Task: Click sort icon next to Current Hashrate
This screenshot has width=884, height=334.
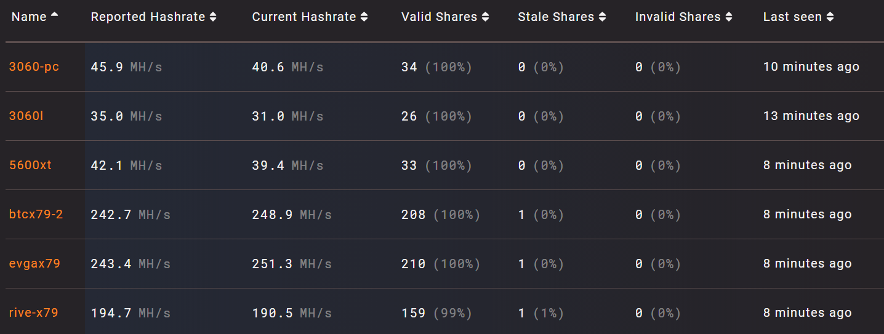Action: pos(364,17)
